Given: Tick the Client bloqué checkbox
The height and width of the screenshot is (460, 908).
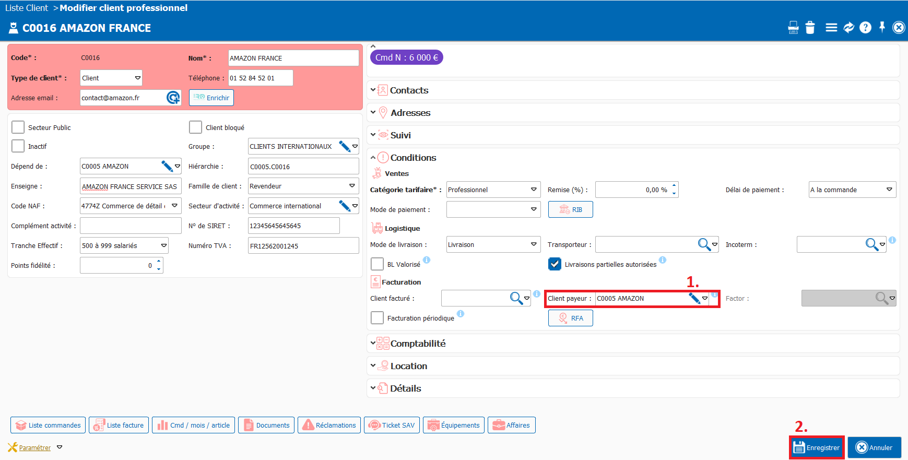Looking at the screenshot, I should pyautogui.click(x=196, y=127).
